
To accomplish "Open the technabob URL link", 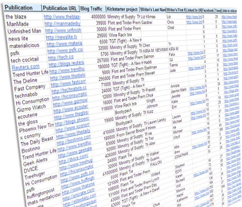I will 69,90.
